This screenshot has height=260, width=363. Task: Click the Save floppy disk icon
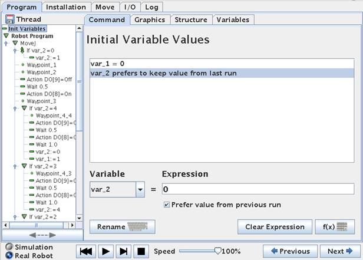[x=9, y=19]
